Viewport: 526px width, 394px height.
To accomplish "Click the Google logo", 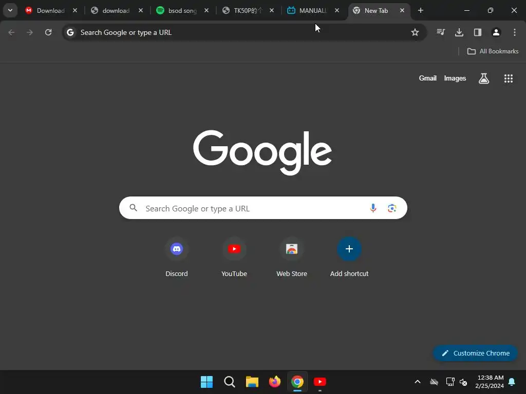I will click(262, 152).
